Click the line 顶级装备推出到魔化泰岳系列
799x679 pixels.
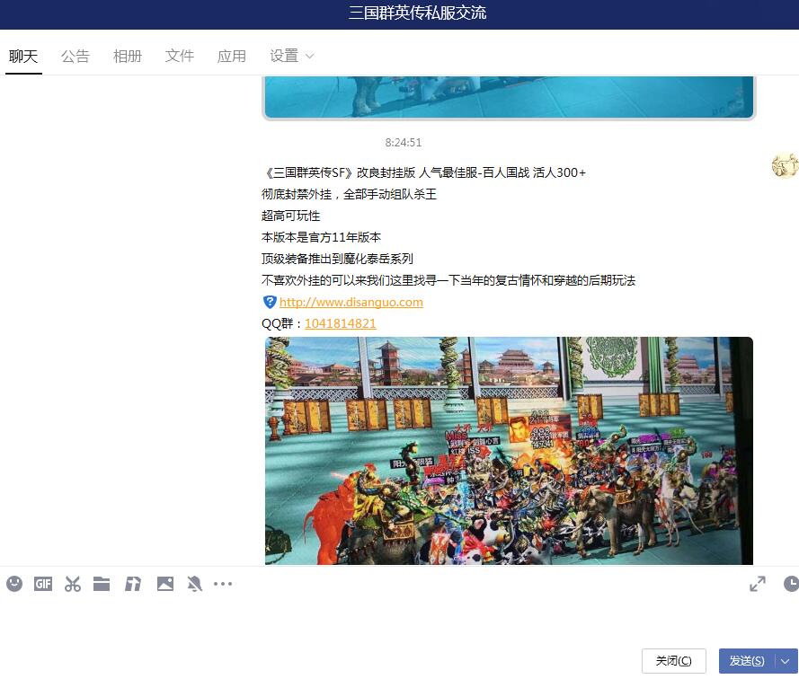point(337,259)
